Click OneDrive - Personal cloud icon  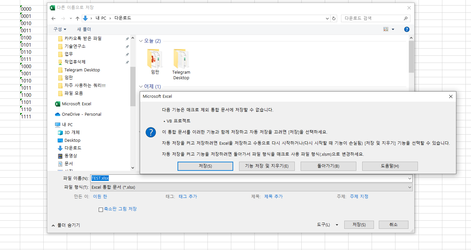coord(58,114)
